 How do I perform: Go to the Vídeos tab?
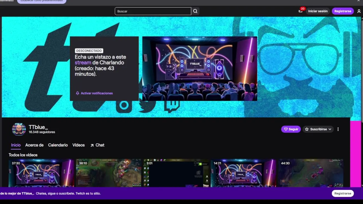79,145
